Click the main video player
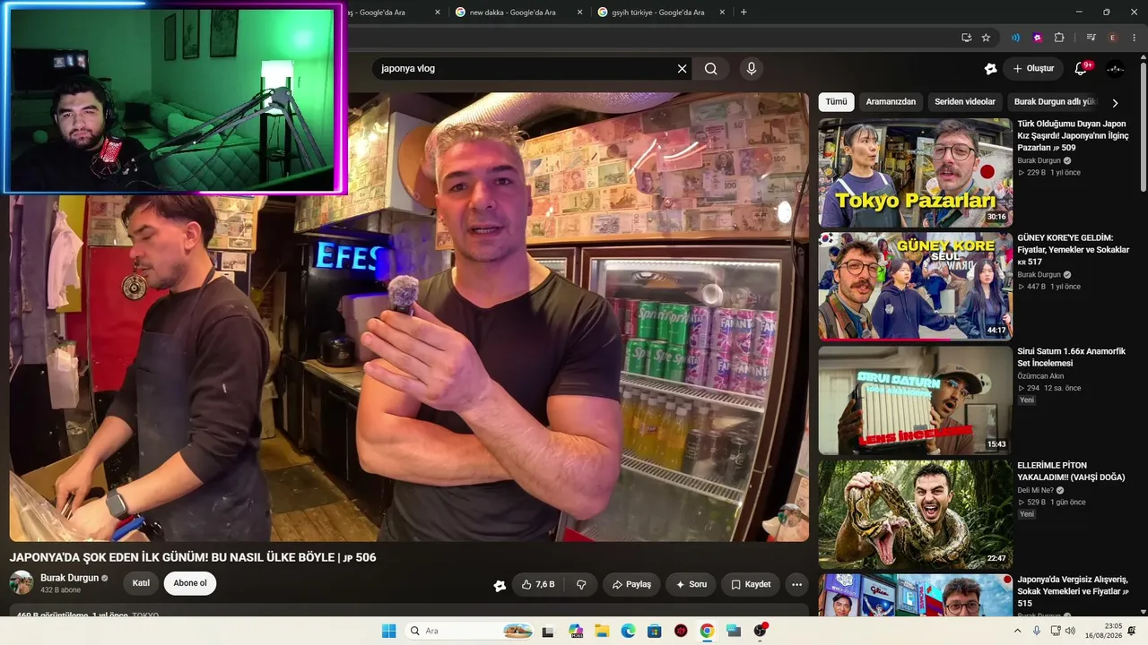Screen dimensions: 1148x645 point(409,318)
